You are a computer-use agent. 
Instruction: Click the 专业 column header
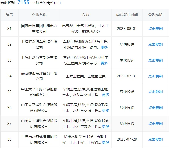pyautogui.click(x=86, y=15)
